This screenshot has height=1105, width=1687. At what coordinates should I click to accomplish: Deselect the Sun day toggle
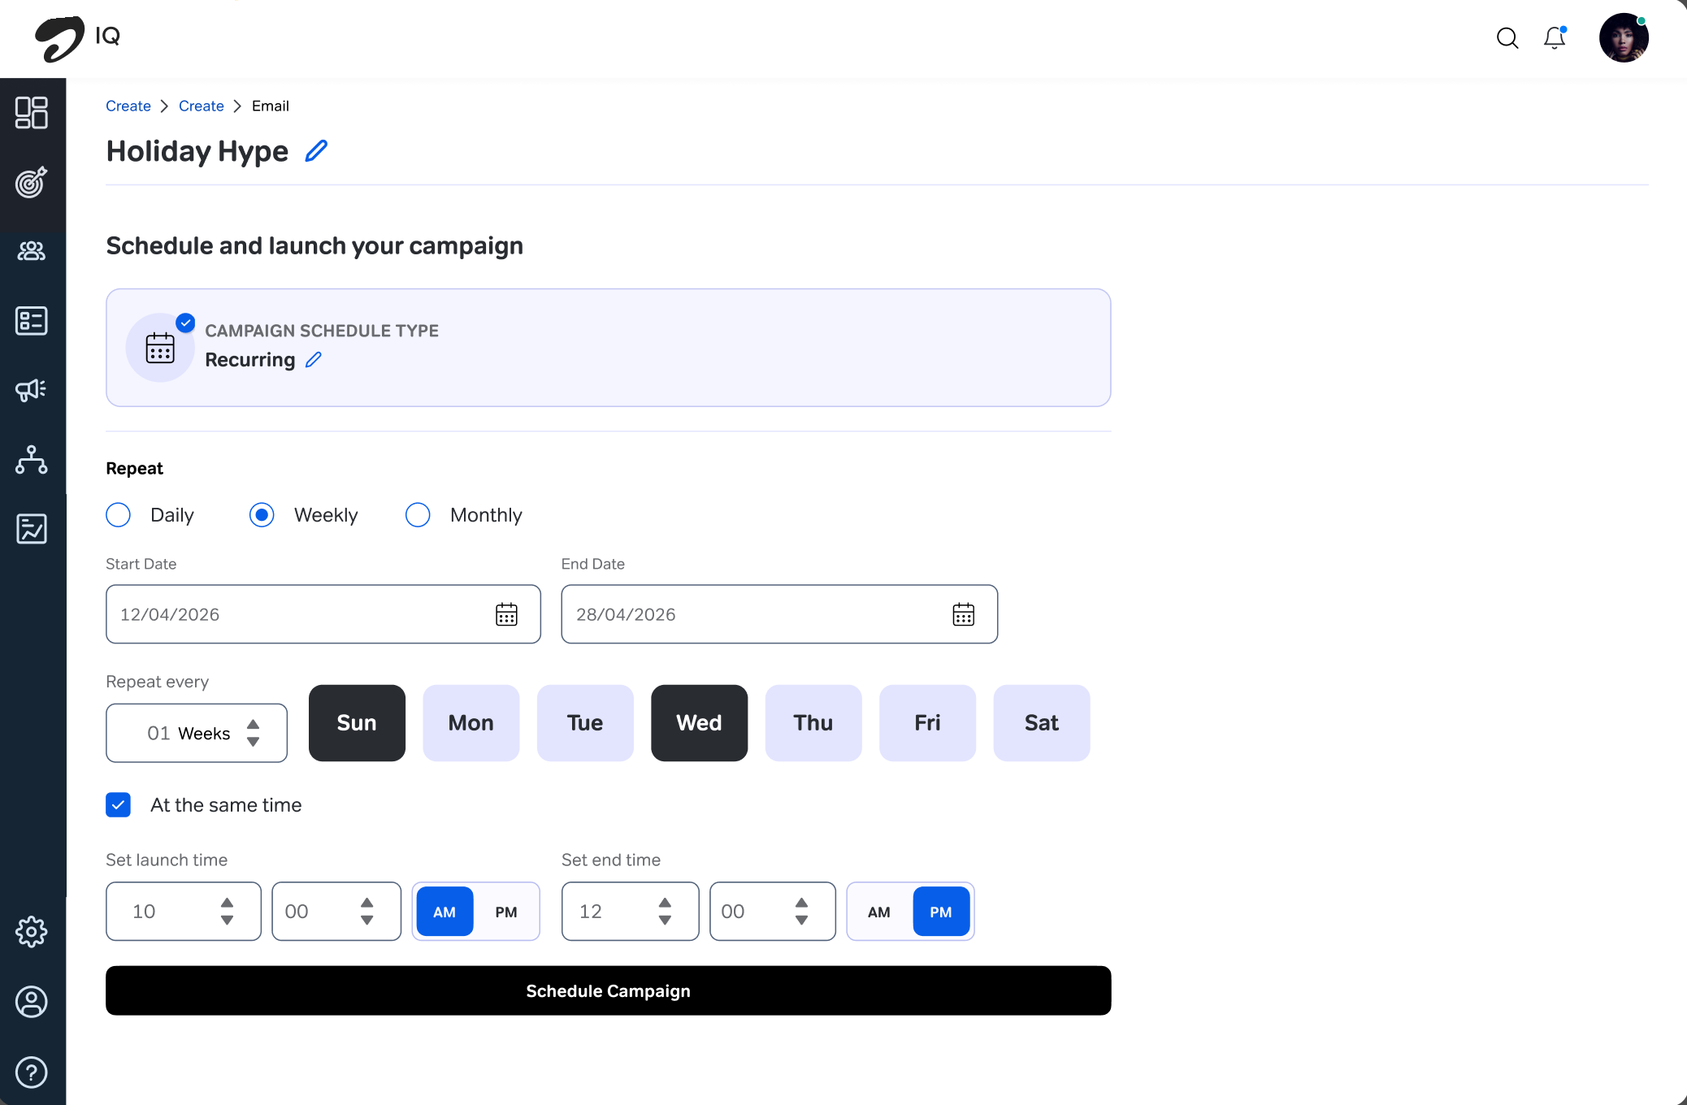pos(357,723)
